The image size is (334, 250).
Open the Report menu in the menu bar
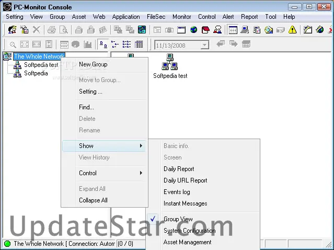click(249, 17)
